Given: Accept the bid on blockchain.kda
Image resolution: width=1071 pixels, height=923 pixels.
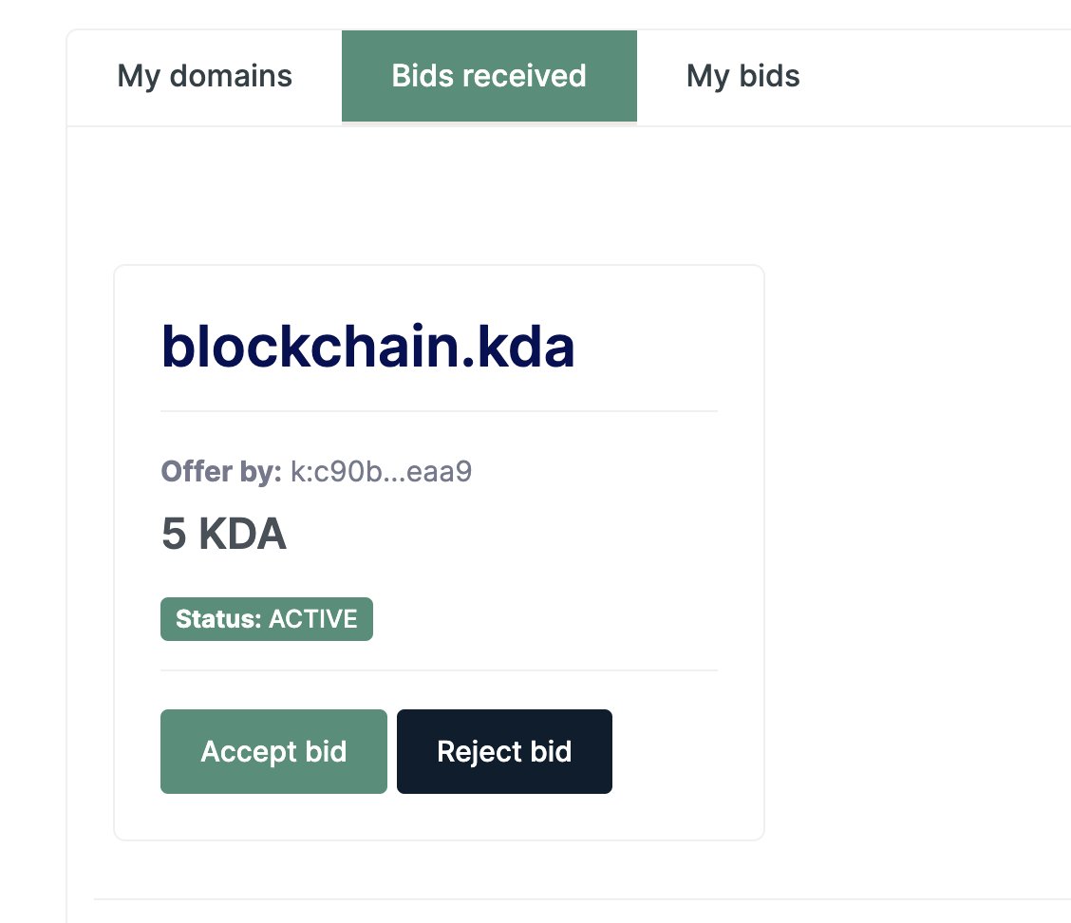Looking at the screenshot, I should pyautogui.click(x=273, y=751).
